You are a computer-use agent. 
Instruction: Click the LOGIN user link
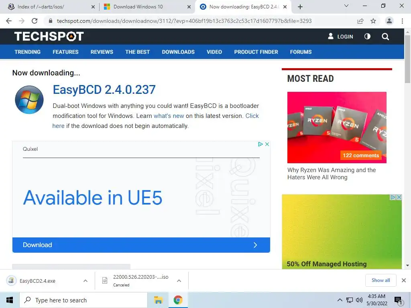340,36
